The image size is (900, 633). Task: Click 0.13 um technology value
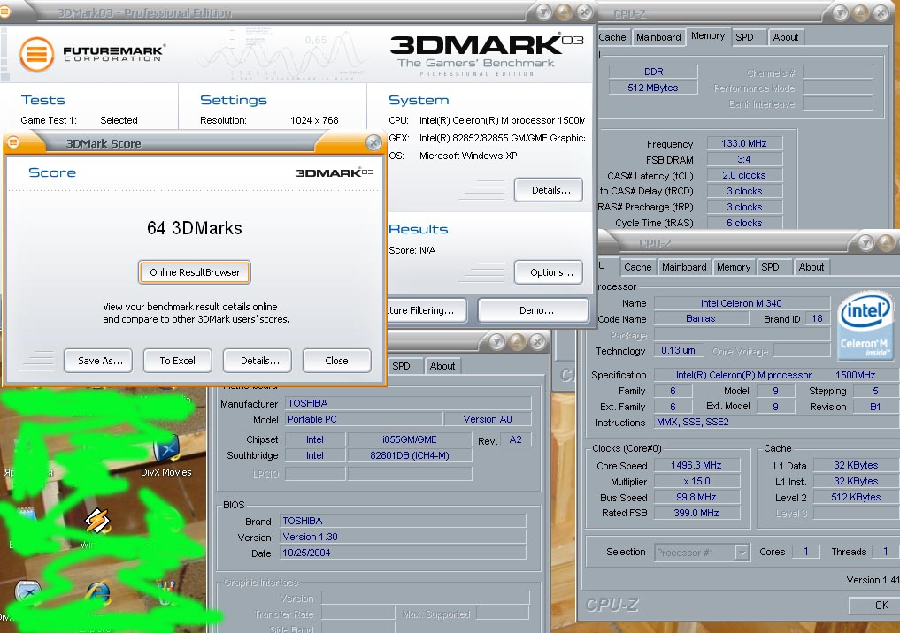pos(679,350)
